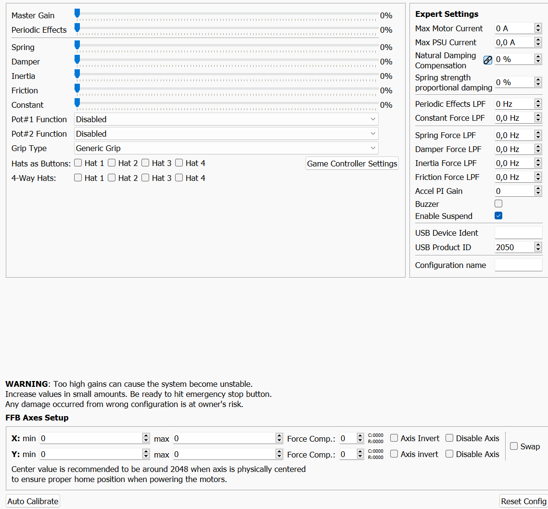Click the Auto Calibrate button

pos(33,501)
